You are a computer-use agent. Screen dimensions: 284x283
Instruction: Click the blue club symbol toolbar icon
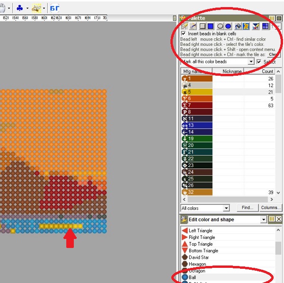click(x=19, y=8)
